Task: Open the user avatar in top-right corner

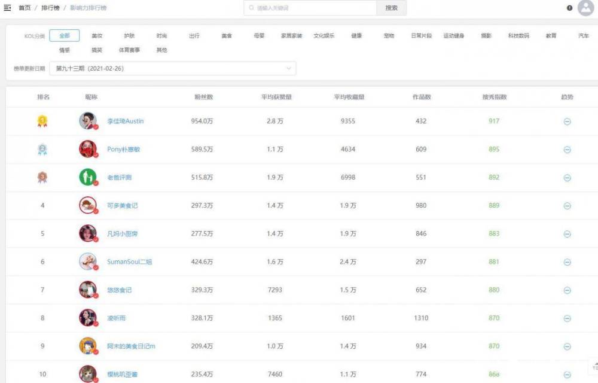Action: [585, 8]
